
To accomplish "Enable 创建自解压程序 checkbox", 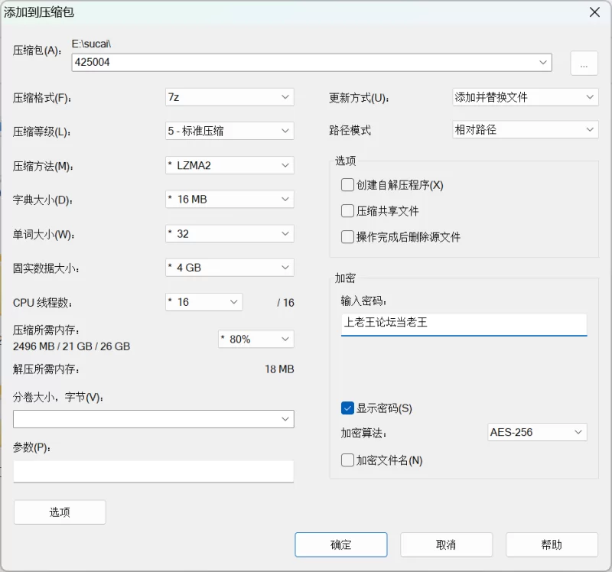I will tap(348, 185).
